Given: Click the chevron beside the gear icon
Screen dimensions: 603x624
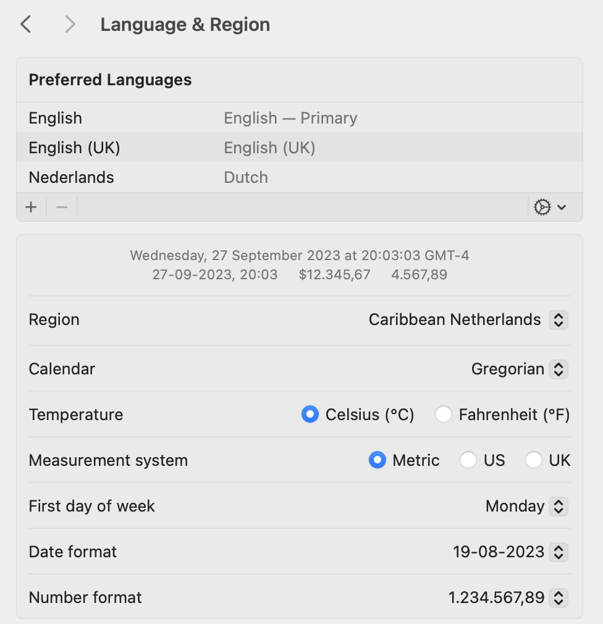Looking at the screenshot, I should click(561, 207).
